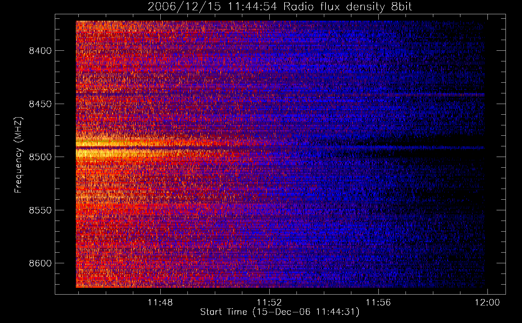Click the 8450 frequency tick label
This screenshot has width=522, height=323.
(x=40, y=104)
